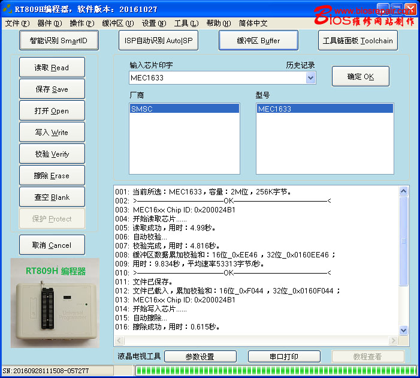Save data with the Save button

pyautogui.click(x=52, y=89)
